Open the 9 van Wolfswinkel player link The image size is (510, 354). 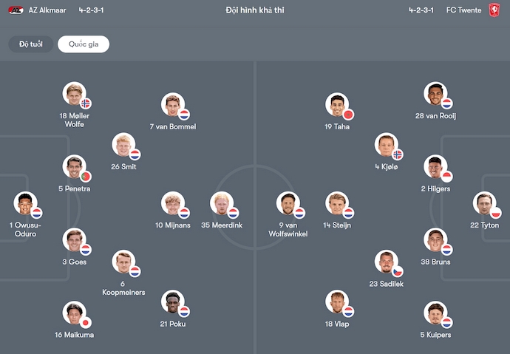288,229
